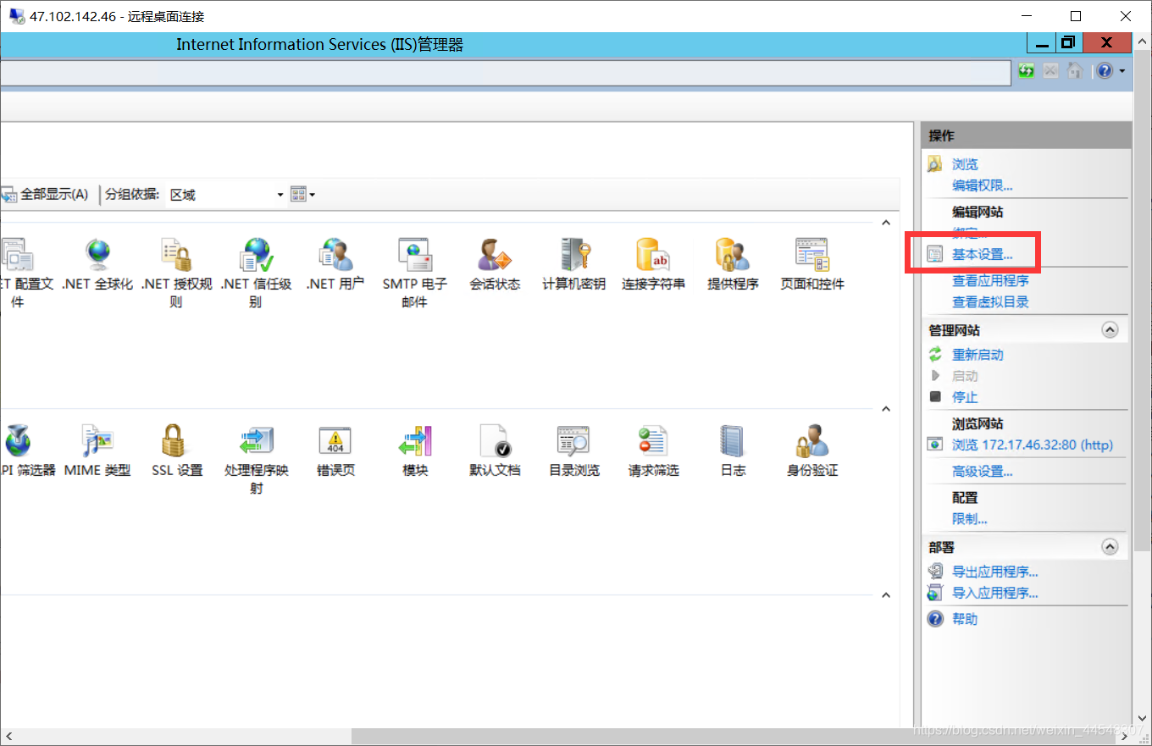Click the 基本设置... link

click(983, 254)
